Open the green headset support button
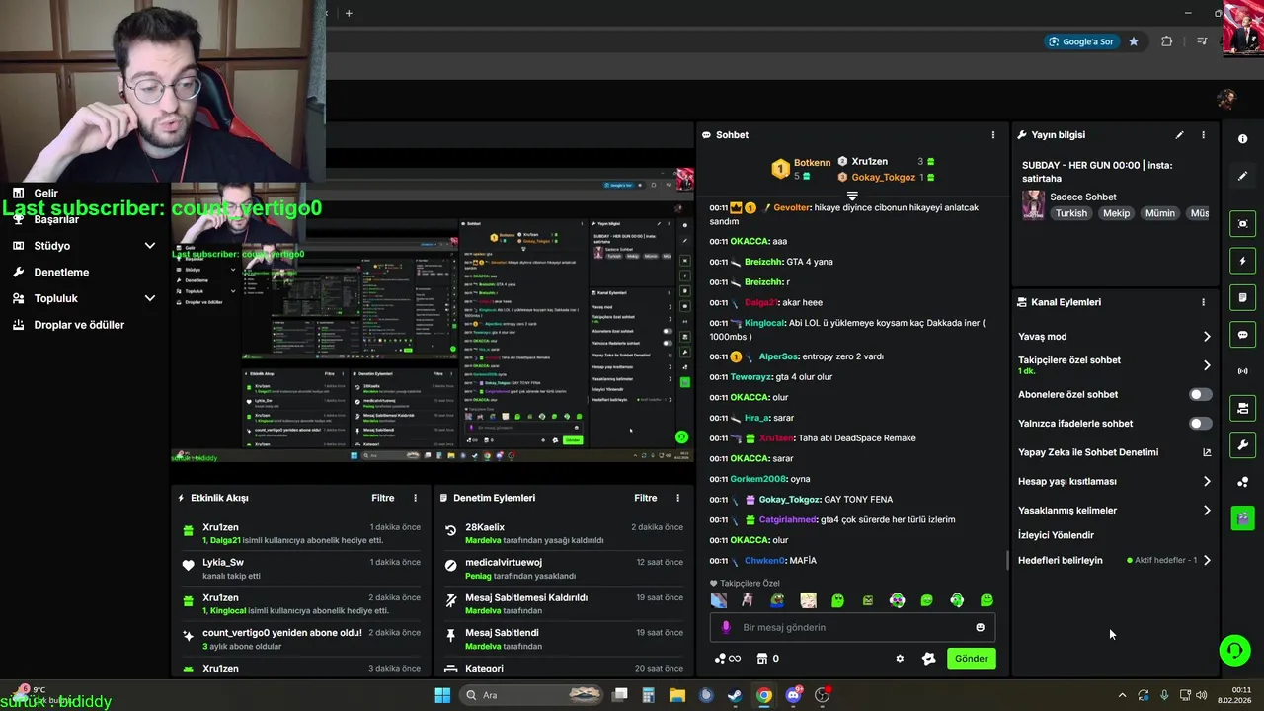 [x=1234, y=650]
